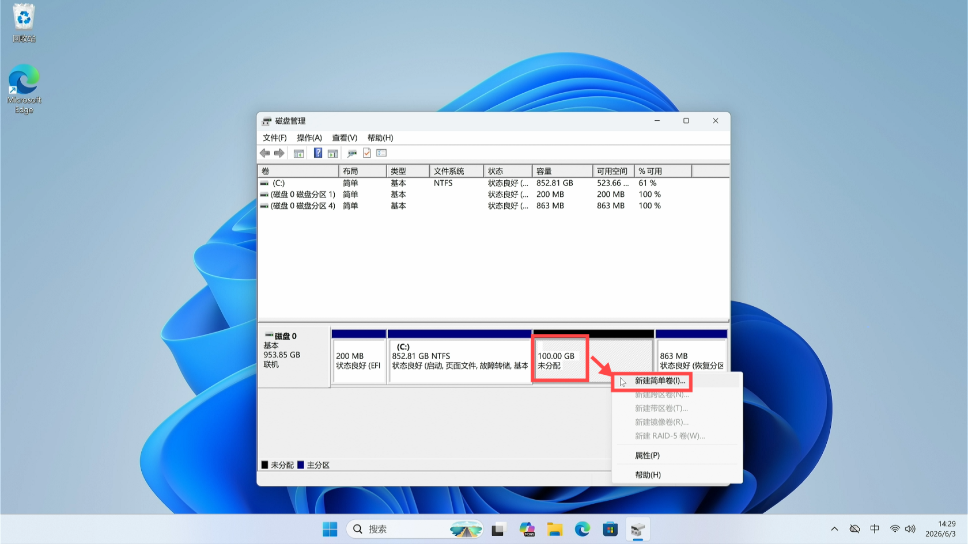
Task: Sort by the 类型 column header
Action: [x=408, y=172]
